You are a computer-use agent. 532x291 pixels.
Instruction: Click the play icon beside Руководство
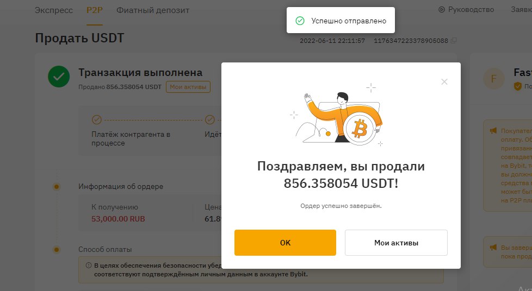[441, 9]
